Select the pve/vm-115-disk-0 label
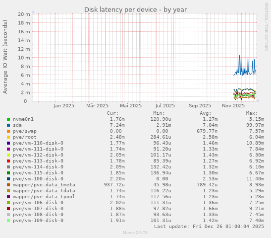 pos(38,173)
